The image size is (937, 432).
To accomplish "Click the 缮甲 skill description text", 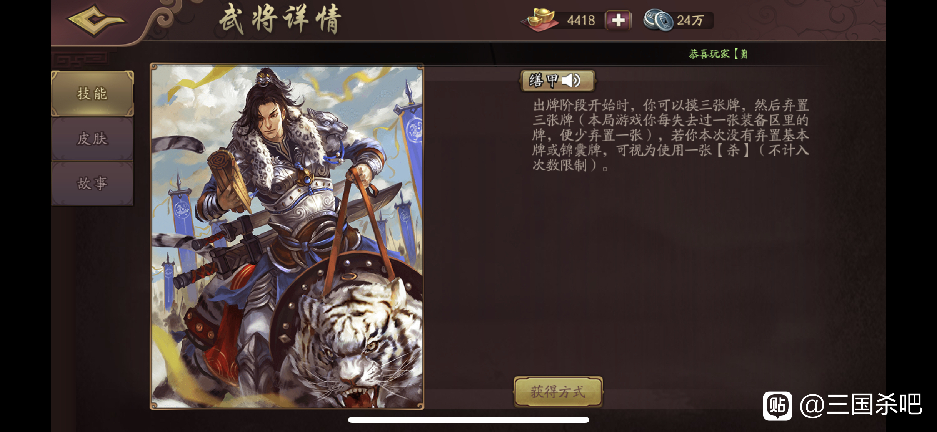I will tap(671, 135).
